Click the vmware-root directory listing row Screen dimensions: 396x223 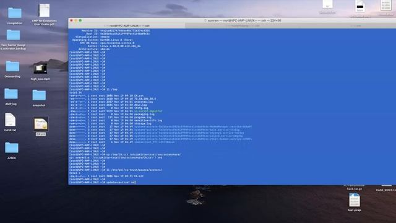(x=122, y=142)
